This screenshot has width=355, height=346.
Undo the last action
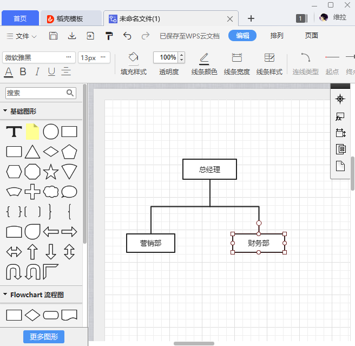tap(127, 36)
